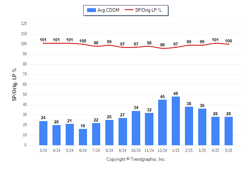Click the 48 bar value label
The width and height of the screenshot is (251, 169).
coord(176,93)
